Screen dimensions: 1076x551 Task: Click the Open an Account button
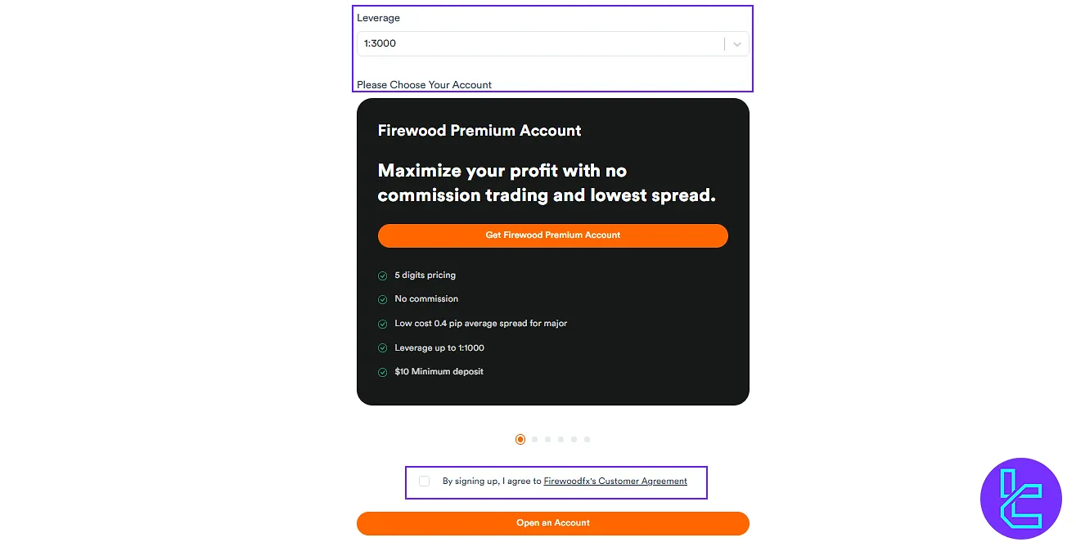(x=552, y=523)
